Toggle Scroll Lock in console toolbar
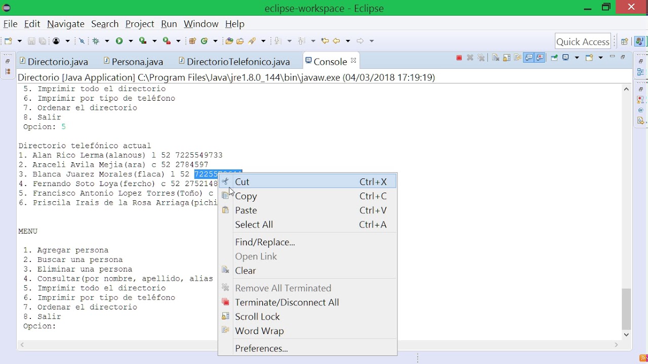Screen dimensions: 648x364 506,58
